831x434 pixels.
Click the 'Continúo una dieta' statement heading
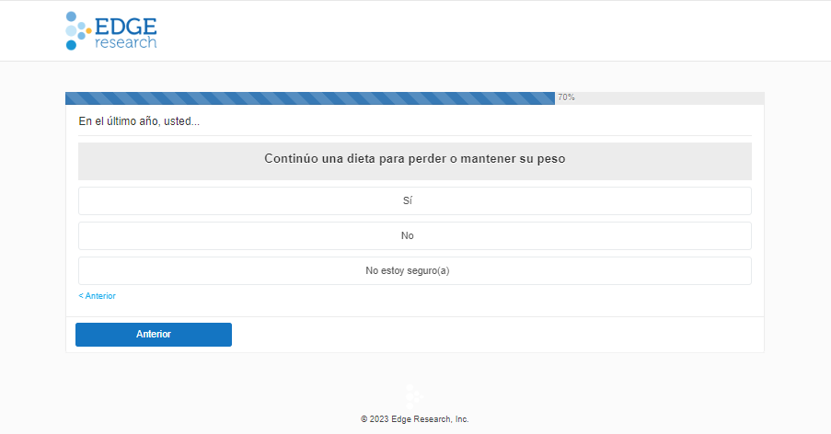(x=414, y=159)
